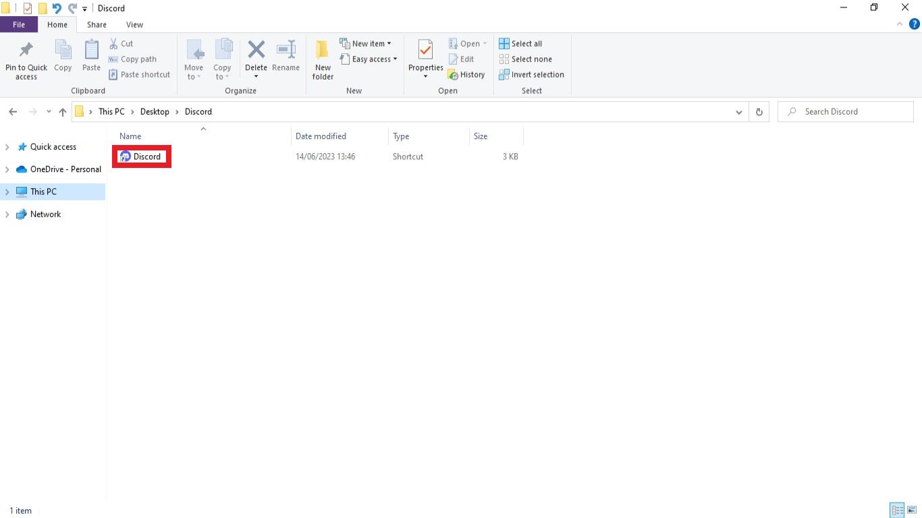Click Invert selection in the Select group

pyautogui.click(x=532, y=74)
